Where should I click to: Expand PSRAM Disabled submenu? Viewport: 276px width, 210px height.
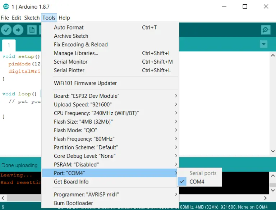click(x=110, y=165)
